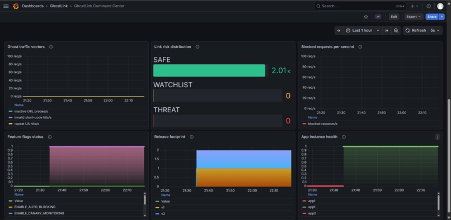Open the help question mark icon

[x=429, y=6]
